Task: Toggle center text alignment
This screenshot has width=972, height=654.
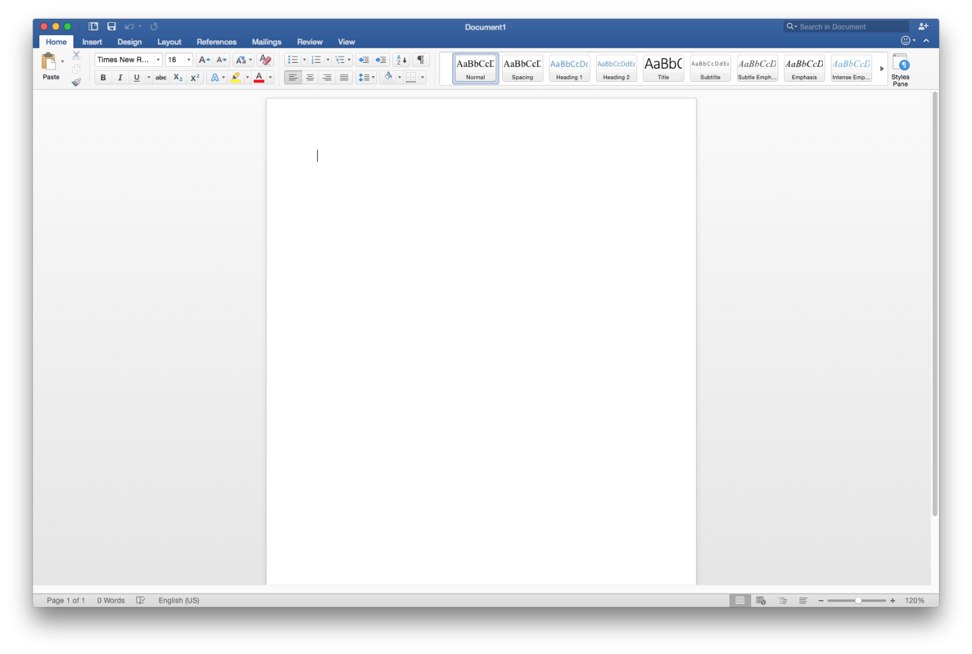Action: pos(310,77)
